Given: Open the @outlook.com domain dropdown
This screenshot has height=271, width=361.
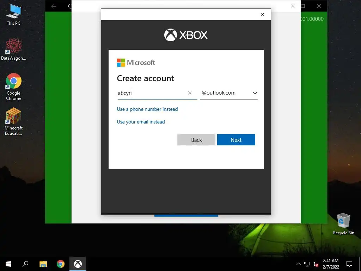Looking at the screenshot, I should (229, 93).
